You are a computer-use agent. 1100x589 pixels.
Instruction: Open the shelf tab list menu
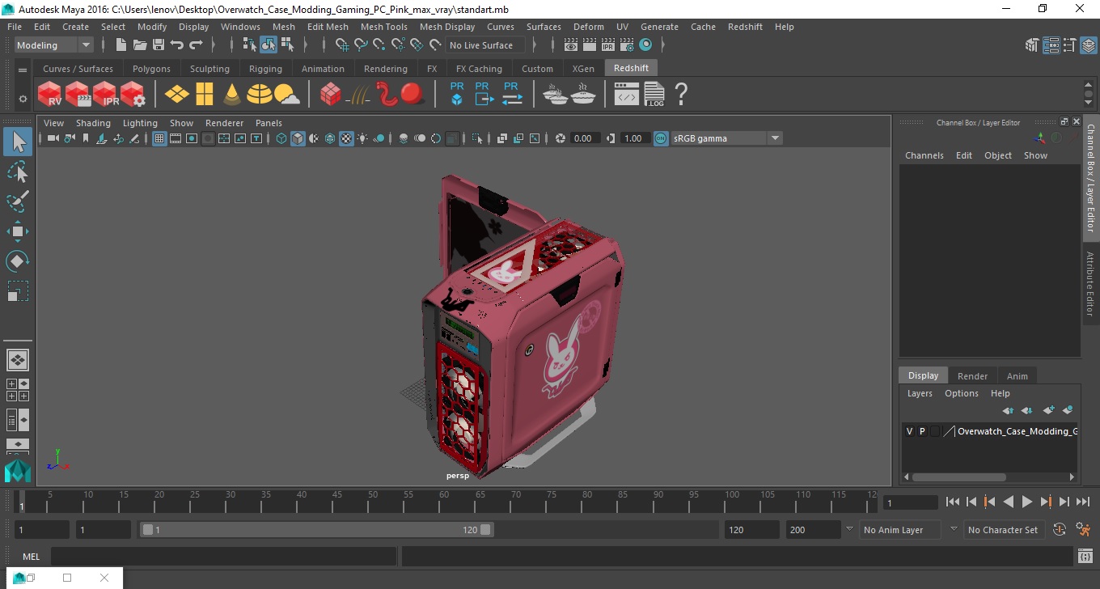click(x=23, y=70)
